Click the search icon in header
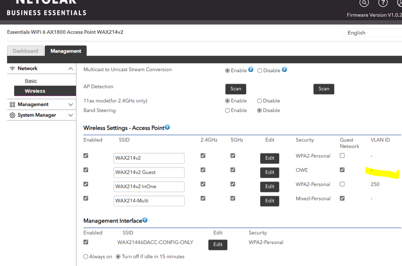The image size is (402, 266). pos(364,3)
